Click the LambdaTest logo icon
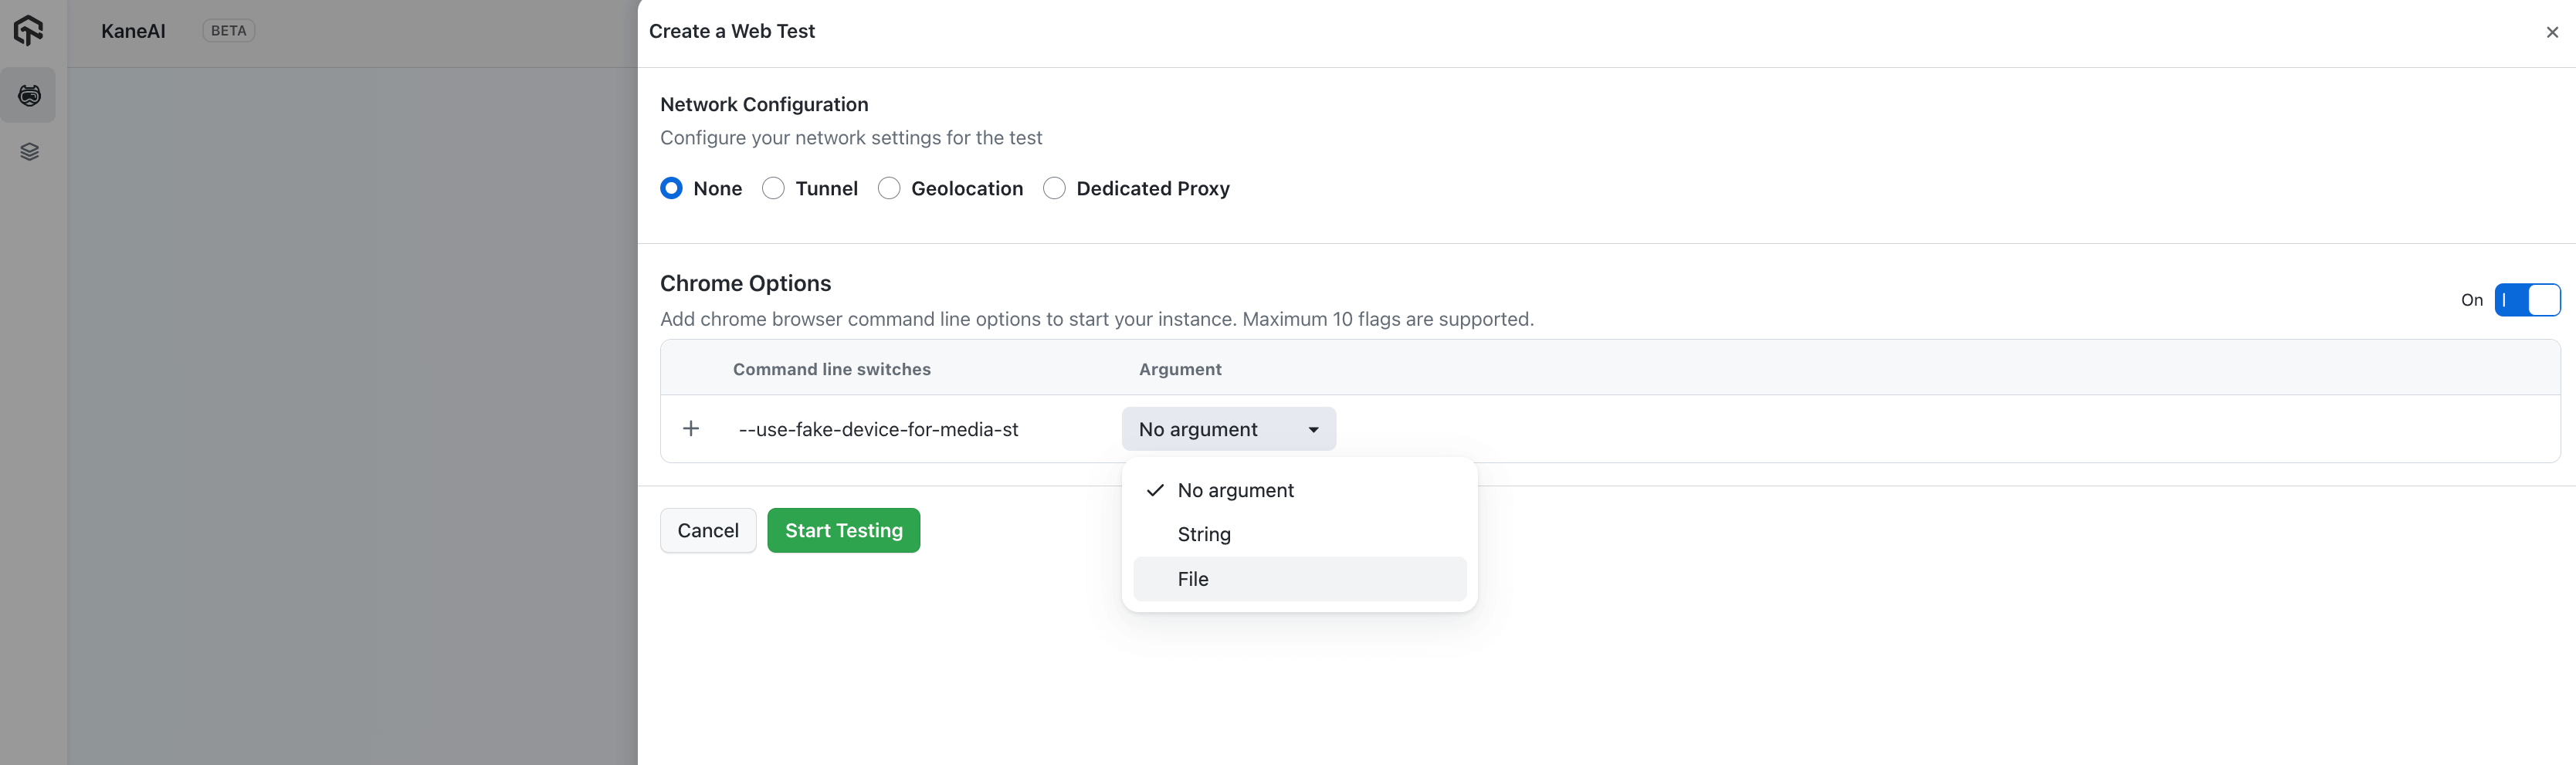 28,30
